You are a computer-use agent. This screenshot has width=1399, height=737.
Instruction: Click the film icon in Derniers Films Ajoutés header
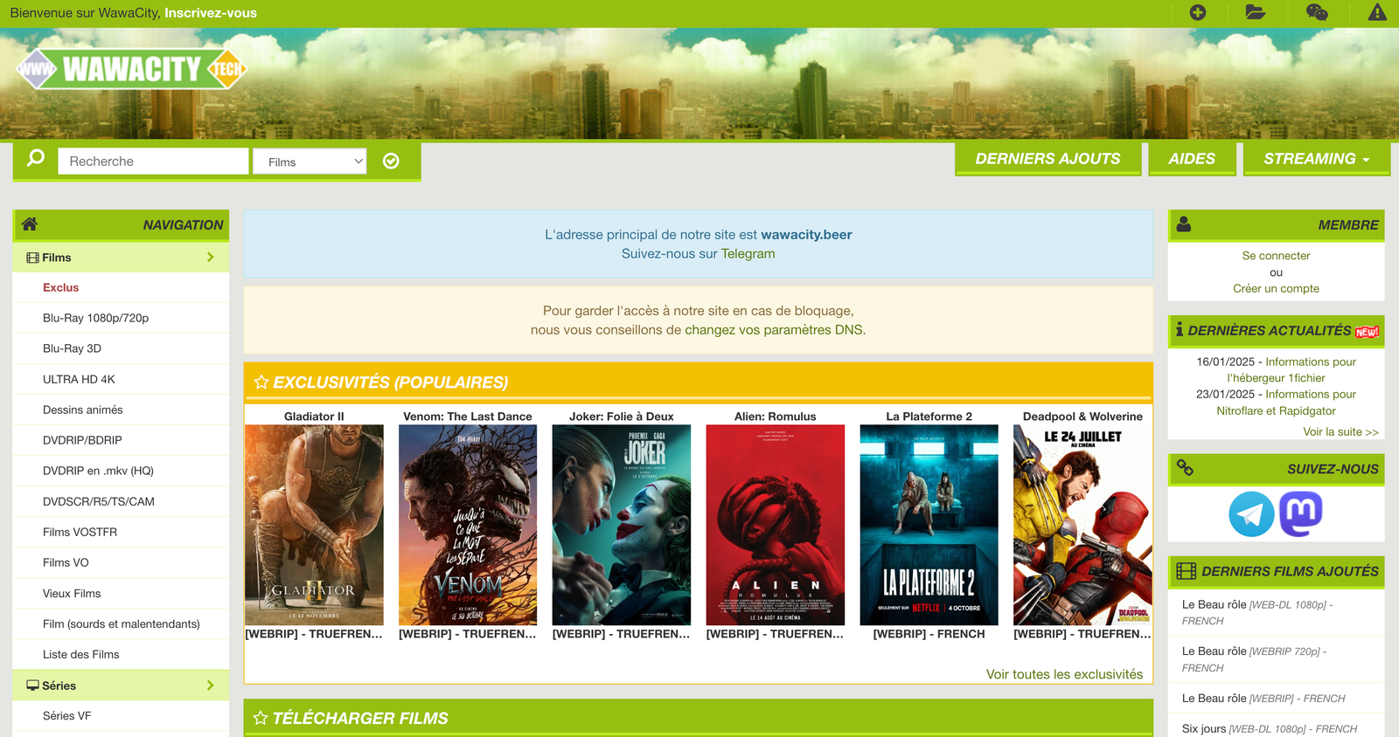pyautogui.click(x=1187, y=571)
